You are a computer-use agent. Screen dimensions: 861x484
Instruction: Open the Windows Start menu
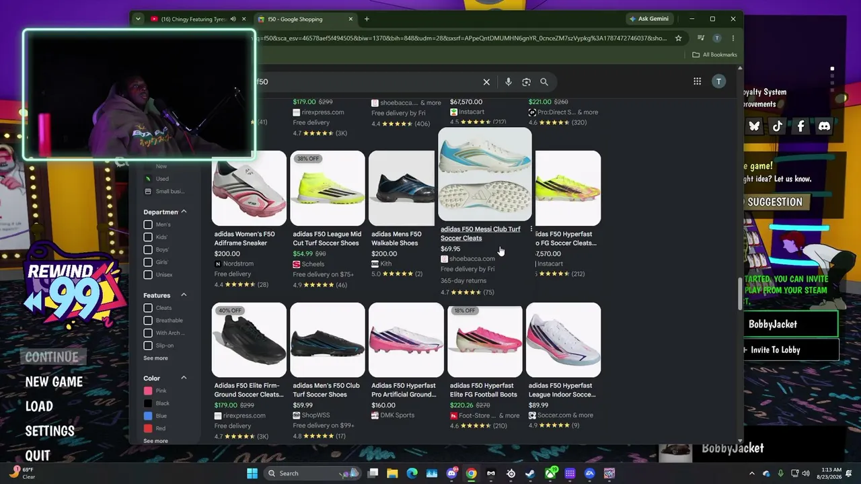(x=252, y=473)
